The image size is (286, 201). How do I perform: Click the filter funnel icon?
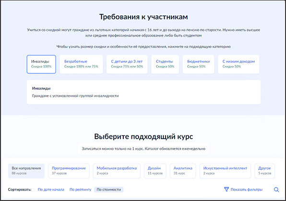(226, 189)
